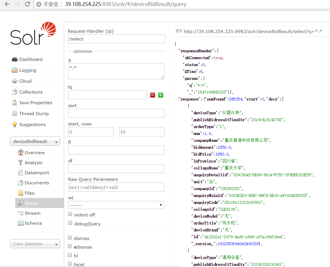Click the start value field
The width and height of the screenshot is (330, 267).
[x=91, y=132]
